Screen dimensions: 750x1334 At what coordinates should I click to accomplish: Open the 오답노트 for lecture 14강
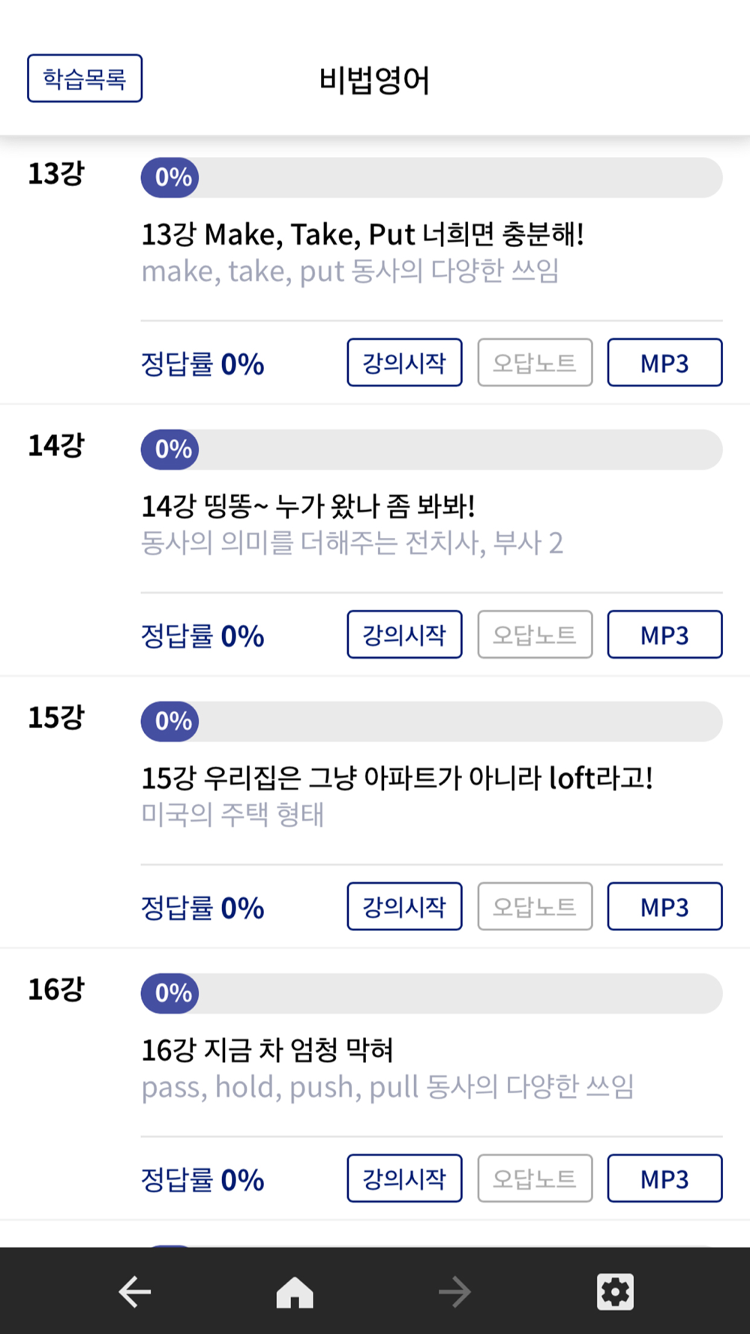(535, 635)
